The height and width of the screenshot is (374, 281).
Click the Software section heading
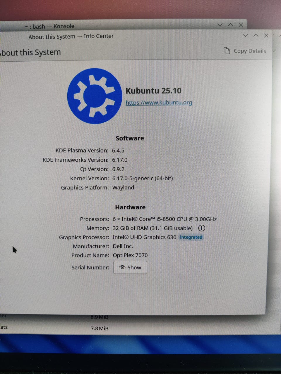[130, 138]
